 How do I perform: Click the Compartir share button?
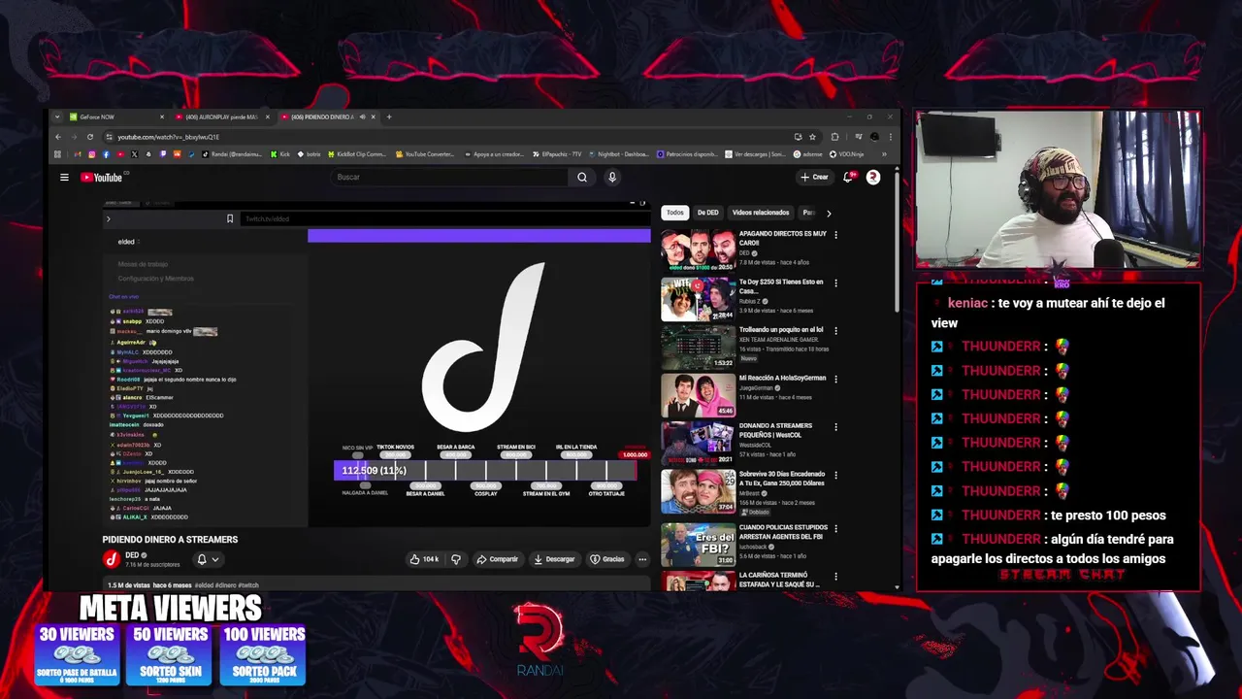(x=497, y=559)
